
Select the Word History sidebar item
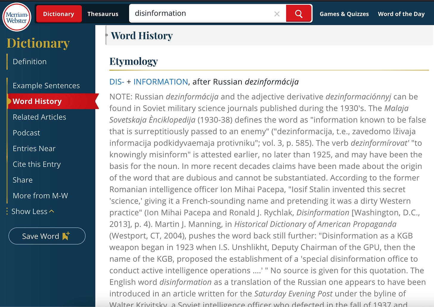52,101
